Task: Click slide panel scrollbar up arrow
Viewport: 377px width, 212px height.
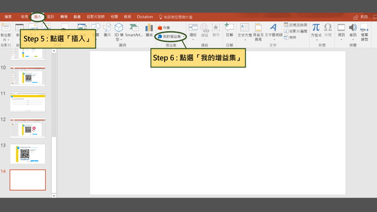Action: [x=54, y=51]
